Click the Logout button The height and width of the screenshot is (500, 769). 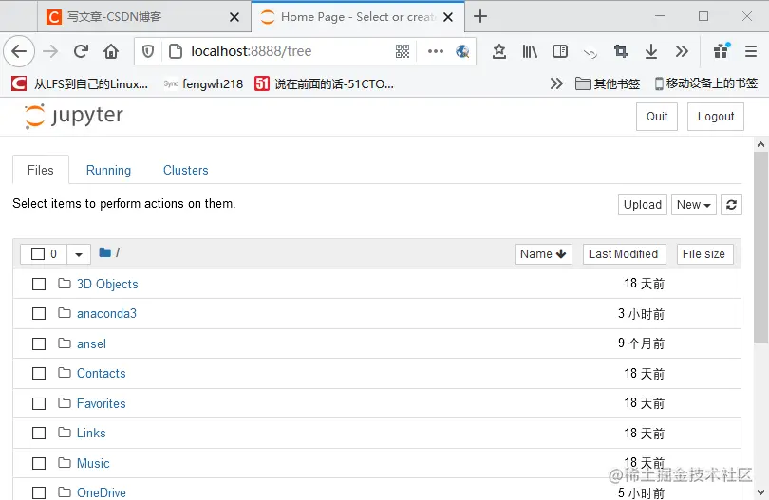(x=716, y=117)
